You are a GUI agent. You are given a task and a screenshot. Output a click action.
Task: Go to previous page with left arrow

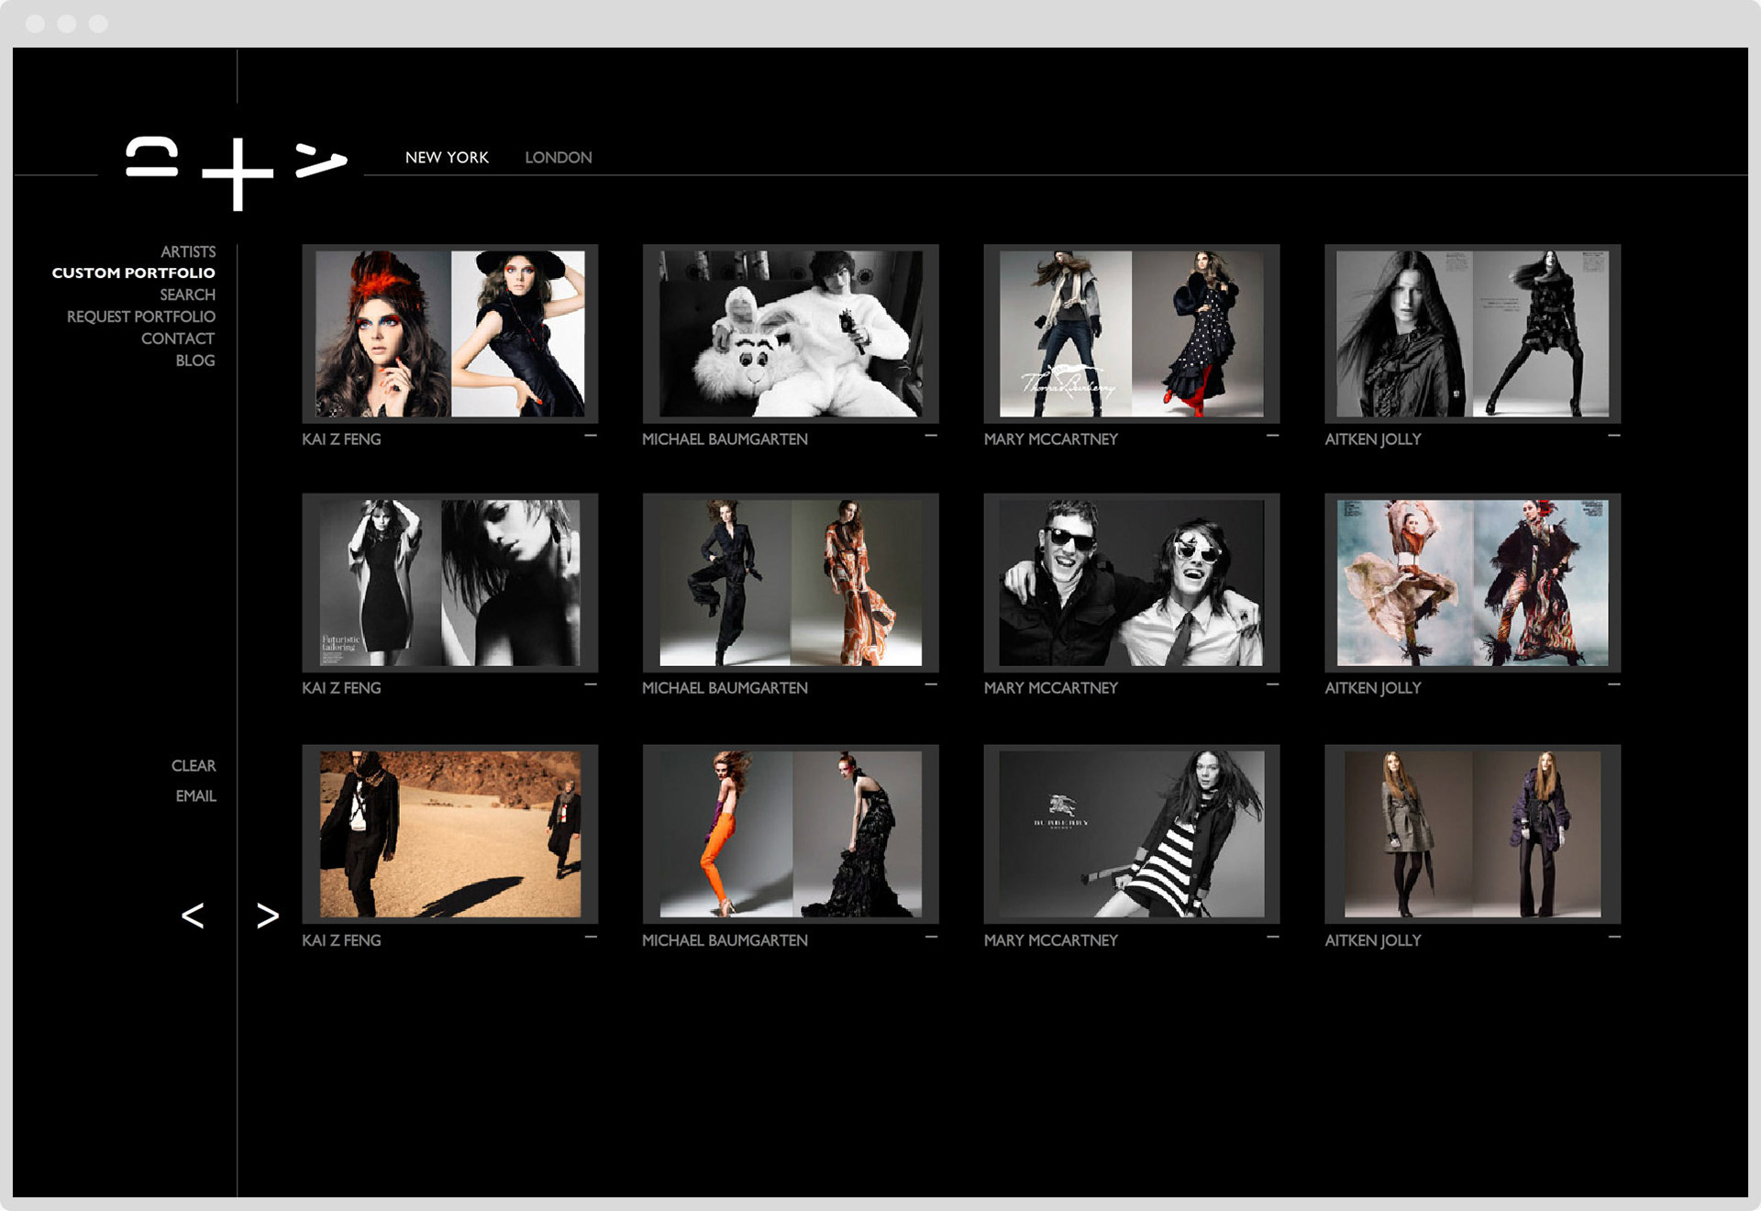pos(193,915)
